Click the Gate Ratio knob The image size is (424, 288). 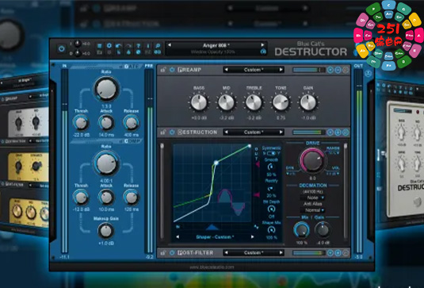[x=106, y=89]
